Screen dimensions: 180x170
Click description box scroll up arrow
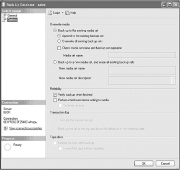coord(173,78)
